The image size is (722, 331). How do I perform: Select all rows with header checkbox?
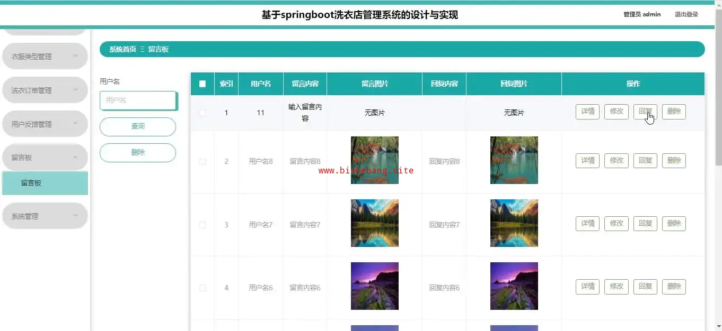(202, 84)
